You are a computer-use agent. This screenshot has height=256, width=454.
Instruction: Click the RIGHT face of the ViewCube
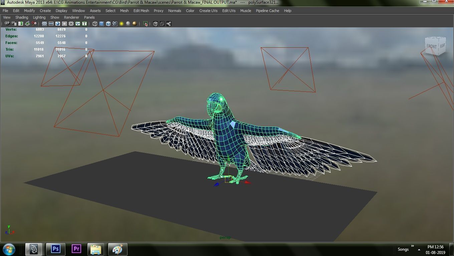tap(442, 46)
